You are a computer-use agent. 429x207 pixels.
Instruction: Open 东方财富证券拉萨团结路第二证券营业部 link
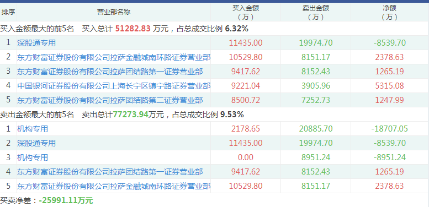[x=110, y=100]
